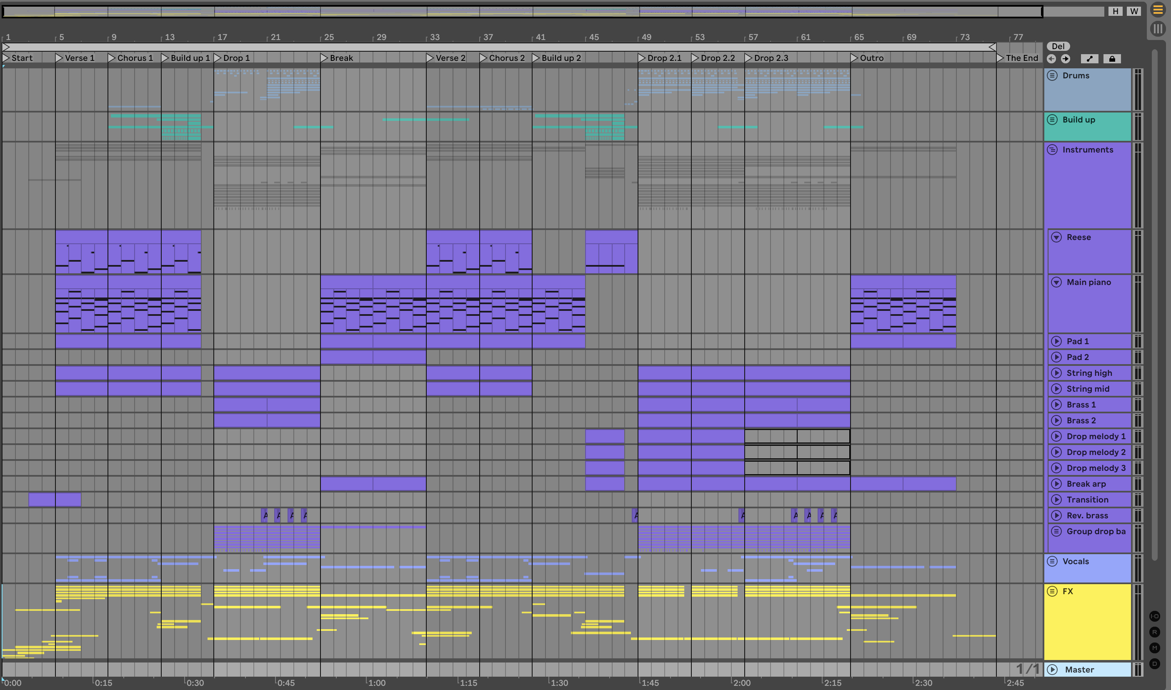The height and width of the screenshot is (690, 1171).
Task: Switch to Session view with the vertical bars icon
Action: [x=1157, y=29]
